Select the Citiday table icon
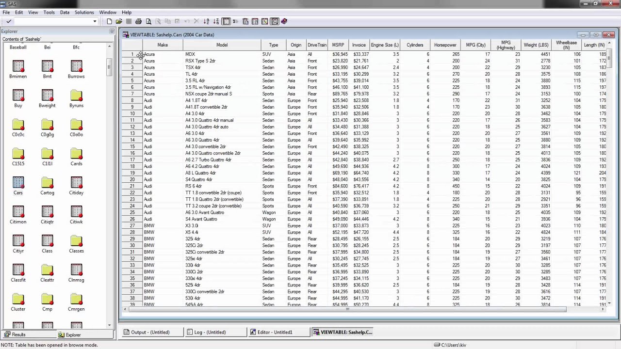Image resolution: width=621 pixels, height=349 pixels. click(x=76, y=183)
